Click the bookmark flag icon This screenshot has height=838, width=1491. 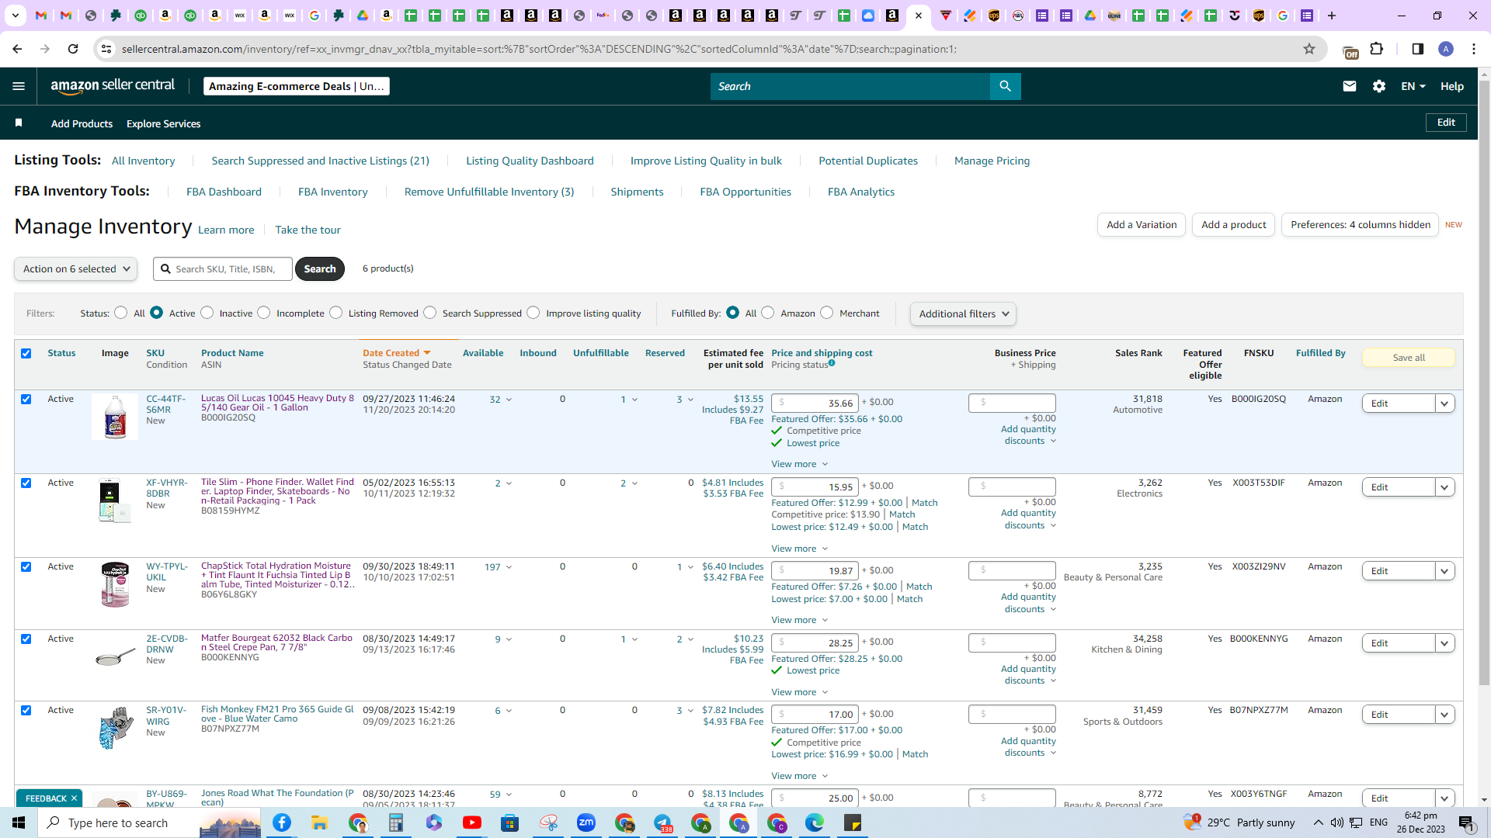(19, 123)
